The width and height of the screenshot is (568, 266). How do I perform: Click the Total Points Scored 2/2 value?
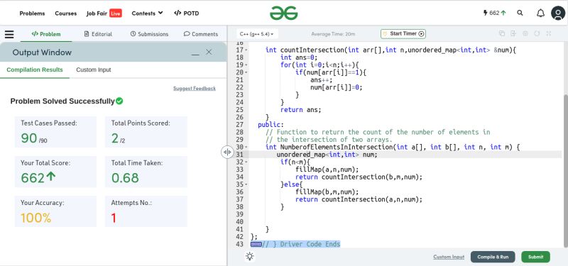pos(118,138)
